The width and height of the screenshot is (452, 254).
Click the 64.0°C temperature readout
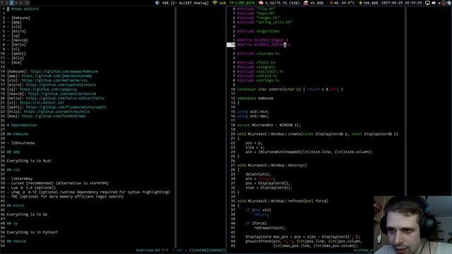[348, 3]
